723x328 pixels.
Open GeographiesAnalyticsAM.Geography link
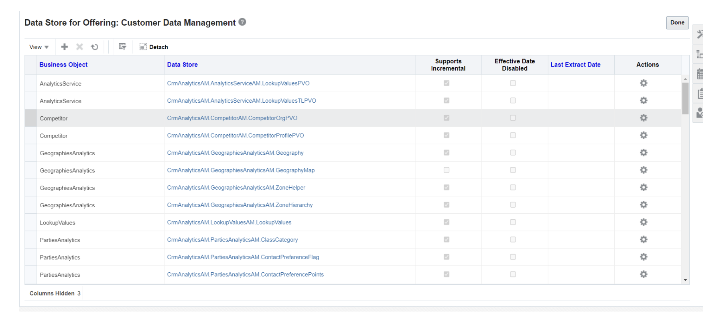coord(235,153)
